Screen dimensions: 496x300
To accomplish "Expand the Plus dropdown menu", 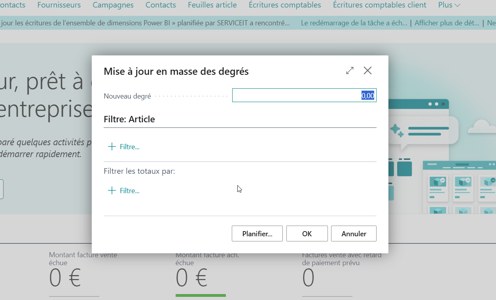I will click(449, 5).
